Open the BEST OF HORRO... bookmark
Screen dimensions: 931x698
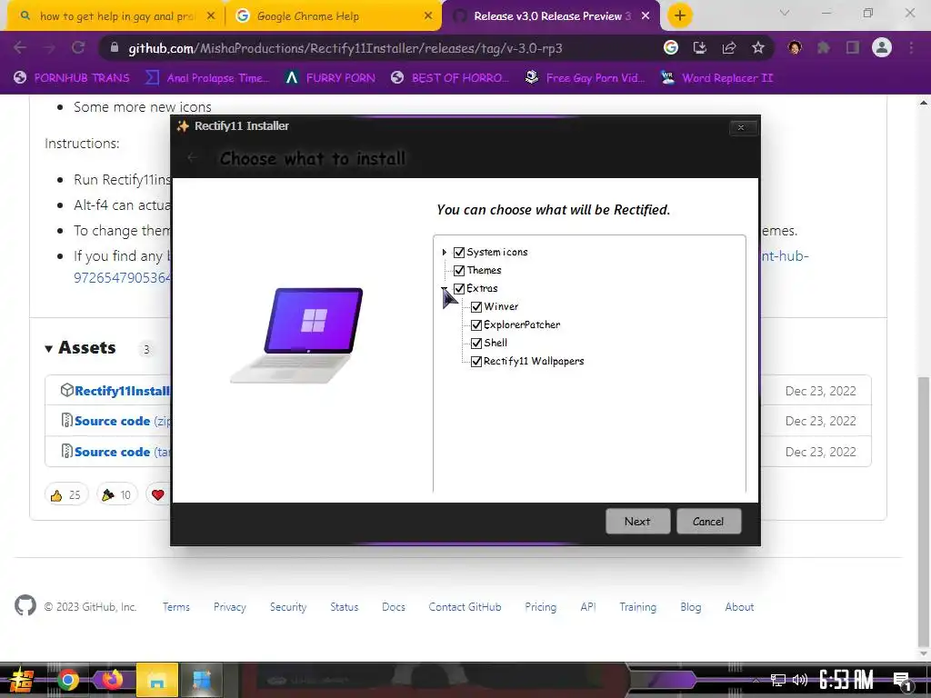450,78
